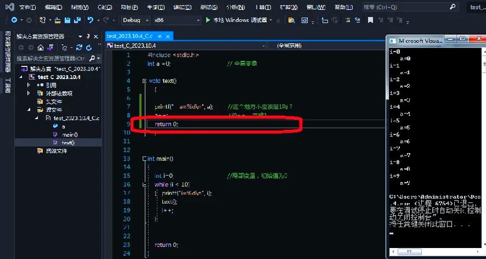The width and height of the screenshot is (486, 259).
Task: Collapse the void text() function outline
Action: click(144, 81)
